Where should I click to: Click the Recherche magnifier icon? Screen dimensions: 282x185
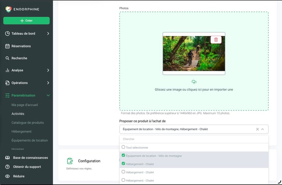click(8, 58)
